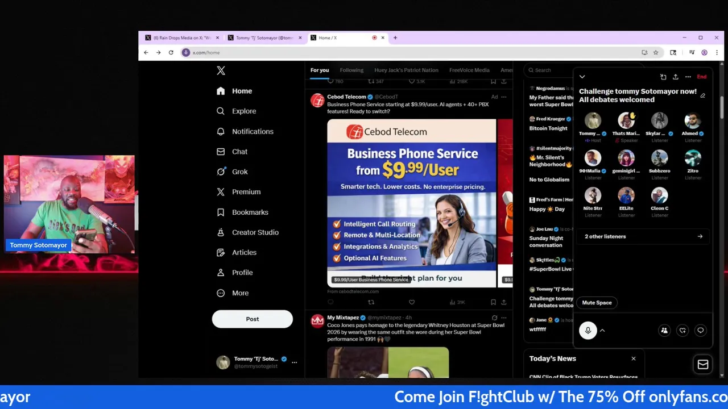The width and height of the screenshot is (728, 409).
Task: Open My Mixtapez post three-dot menu
Action: 503,318
